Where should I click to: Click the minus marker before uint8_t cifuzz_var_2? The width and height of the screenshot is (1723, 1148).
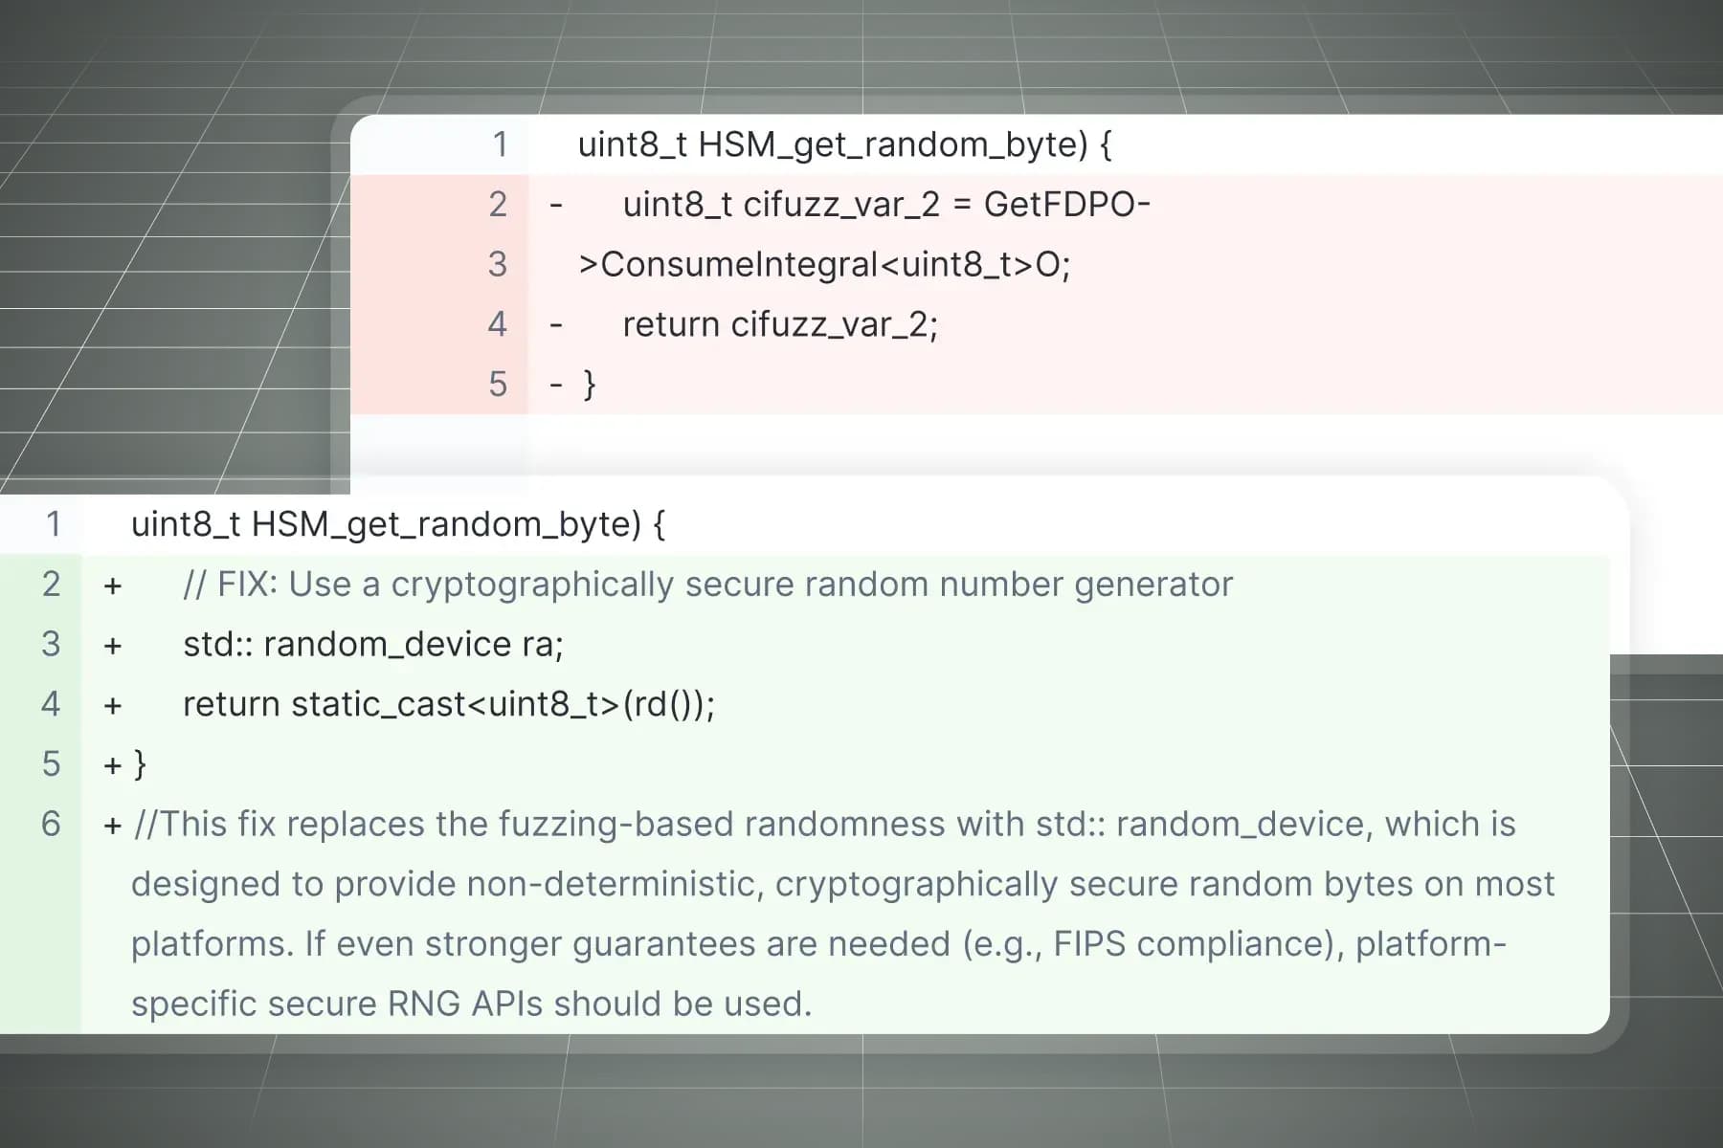[x=555, y=205]
